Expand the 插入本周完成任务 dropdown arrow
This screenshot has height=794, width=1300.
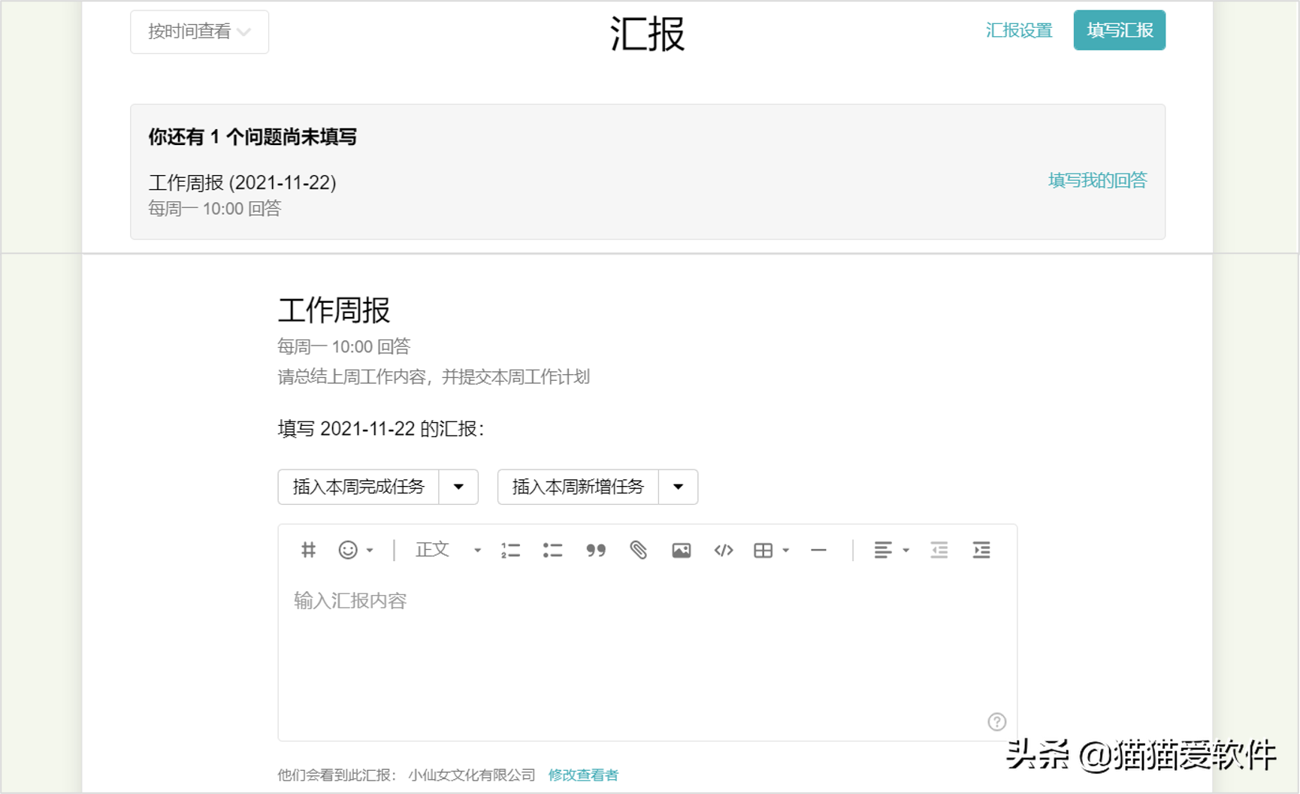458,487
